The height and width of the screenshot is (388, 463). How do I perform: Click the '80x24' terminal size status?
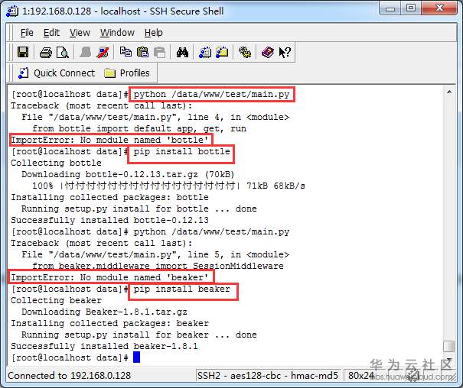click(x=360, y=375)
